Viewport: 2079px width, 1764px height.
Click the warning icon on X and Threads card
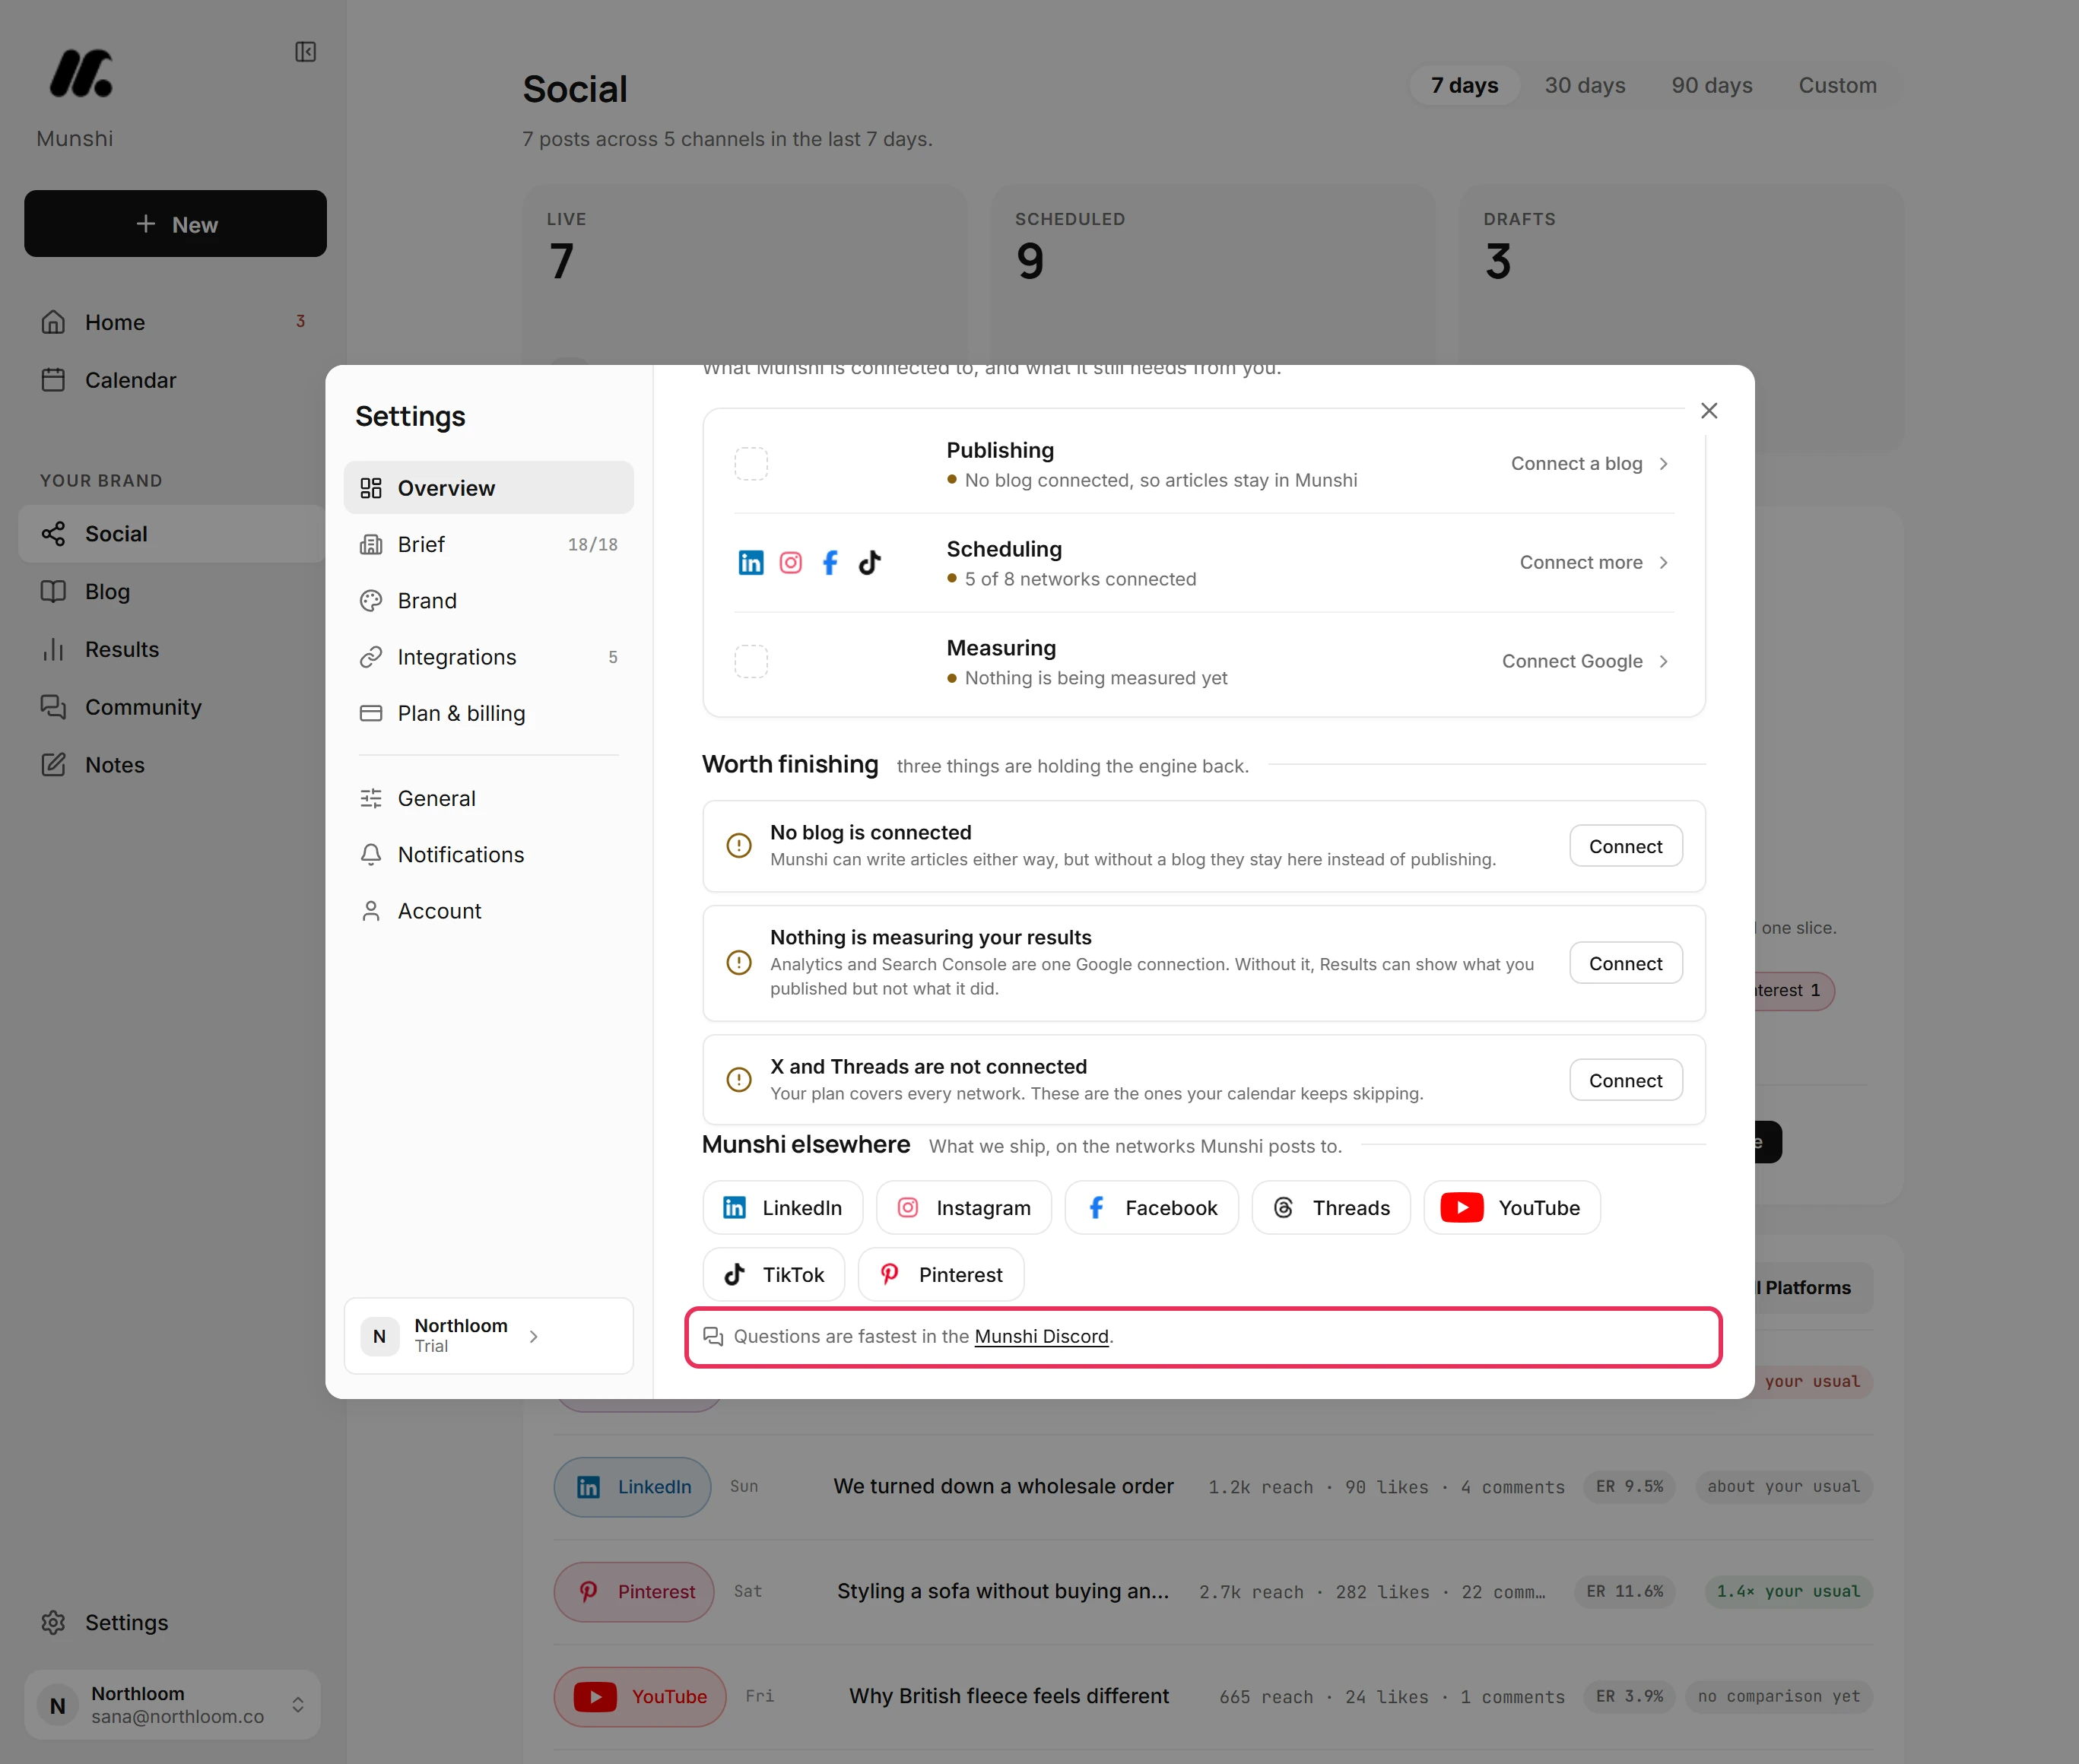tap(738, 1080)
